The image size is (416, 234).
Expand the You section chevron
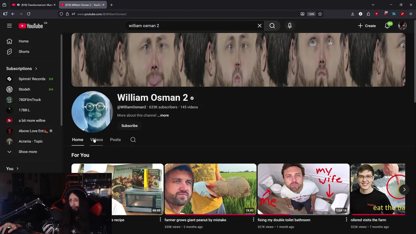coord(17,169)
